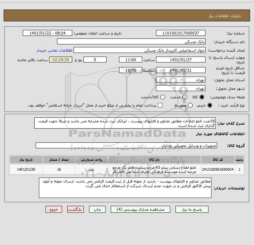Choose the کالا/خدمت radio option
This screenshot has width=254, height=245.
(163, 97)
